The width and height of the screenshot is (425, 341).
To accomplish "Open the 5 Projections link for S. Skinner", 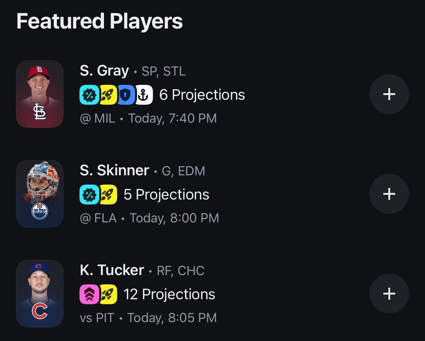I will (x=166, y=195).
